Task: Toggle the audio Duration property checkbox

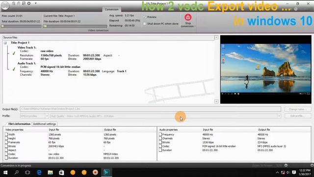Action: [160, 150]
